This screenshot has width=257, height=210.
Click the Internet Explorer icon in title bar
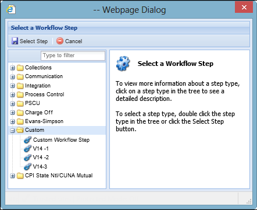pyautogui.click(x=11, y=9)
